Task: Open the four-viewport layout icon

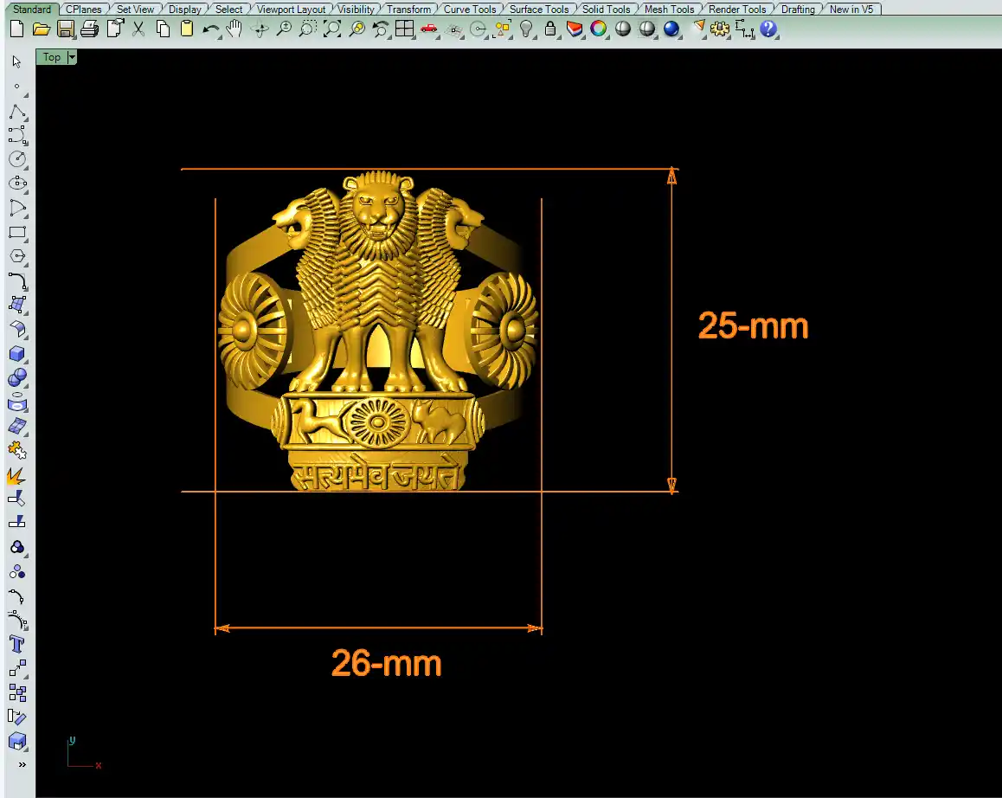Action: [x=404, y=29]
